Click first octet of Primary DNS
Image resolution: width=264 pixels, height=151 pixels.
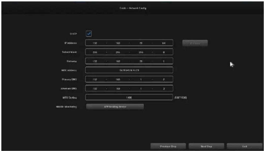coord(95,79)
